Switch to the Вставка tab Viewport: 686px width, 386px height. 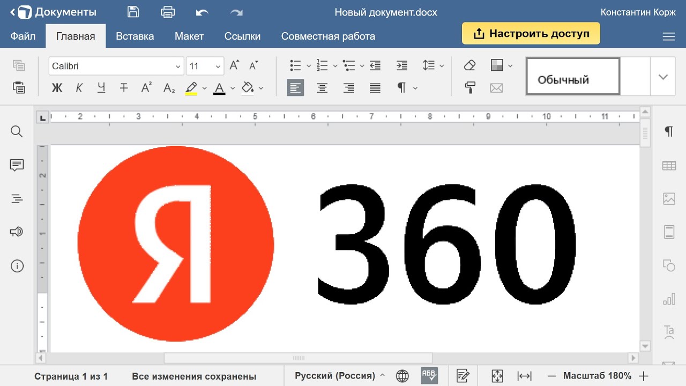tap(135, 36)
